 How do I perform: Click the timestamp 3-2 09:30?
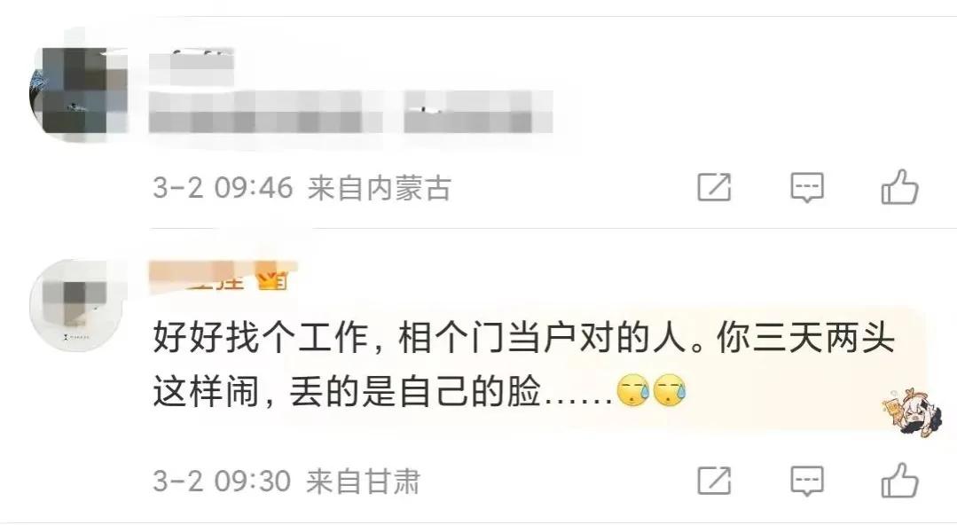coord(221,481)
